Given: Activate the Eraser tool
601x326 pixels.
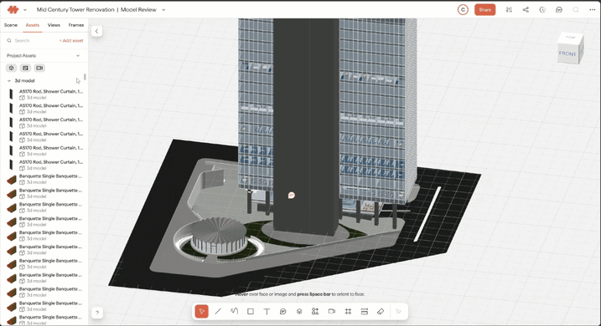Looking at the screenshot, I should click(381, 312).
